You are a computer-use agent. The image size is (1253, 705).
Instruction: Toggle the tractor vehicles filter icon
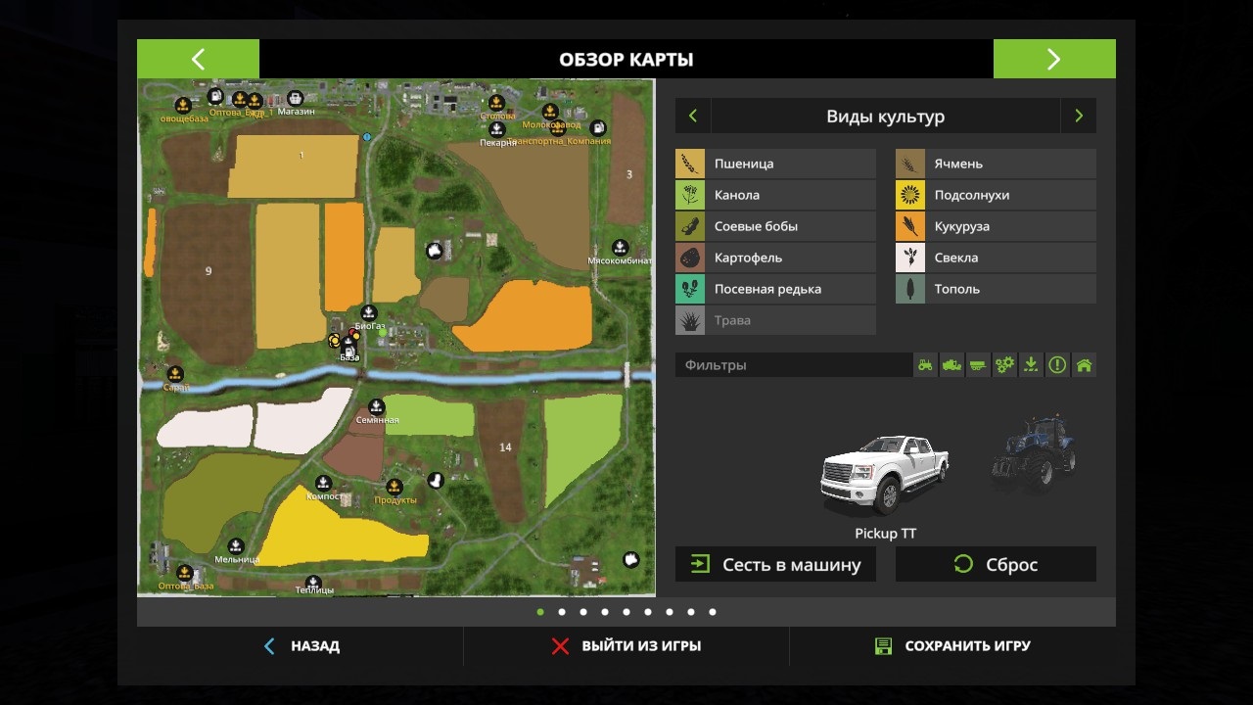click(925, 365)
